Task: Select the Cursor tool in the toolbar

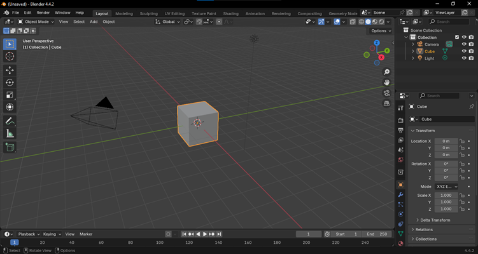Action: 10,57
